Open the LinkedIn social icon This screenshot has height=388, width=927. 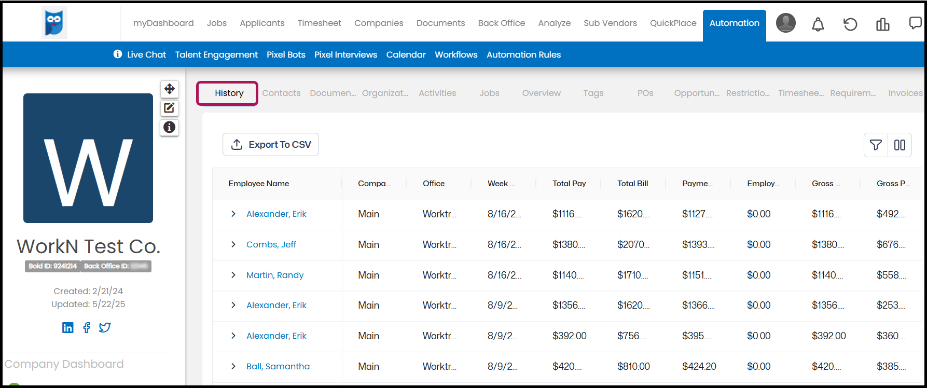point(68,327)
